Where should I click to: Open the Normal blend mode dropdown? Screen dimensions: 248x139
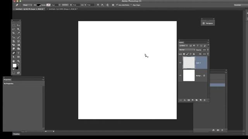coord(187,50)
